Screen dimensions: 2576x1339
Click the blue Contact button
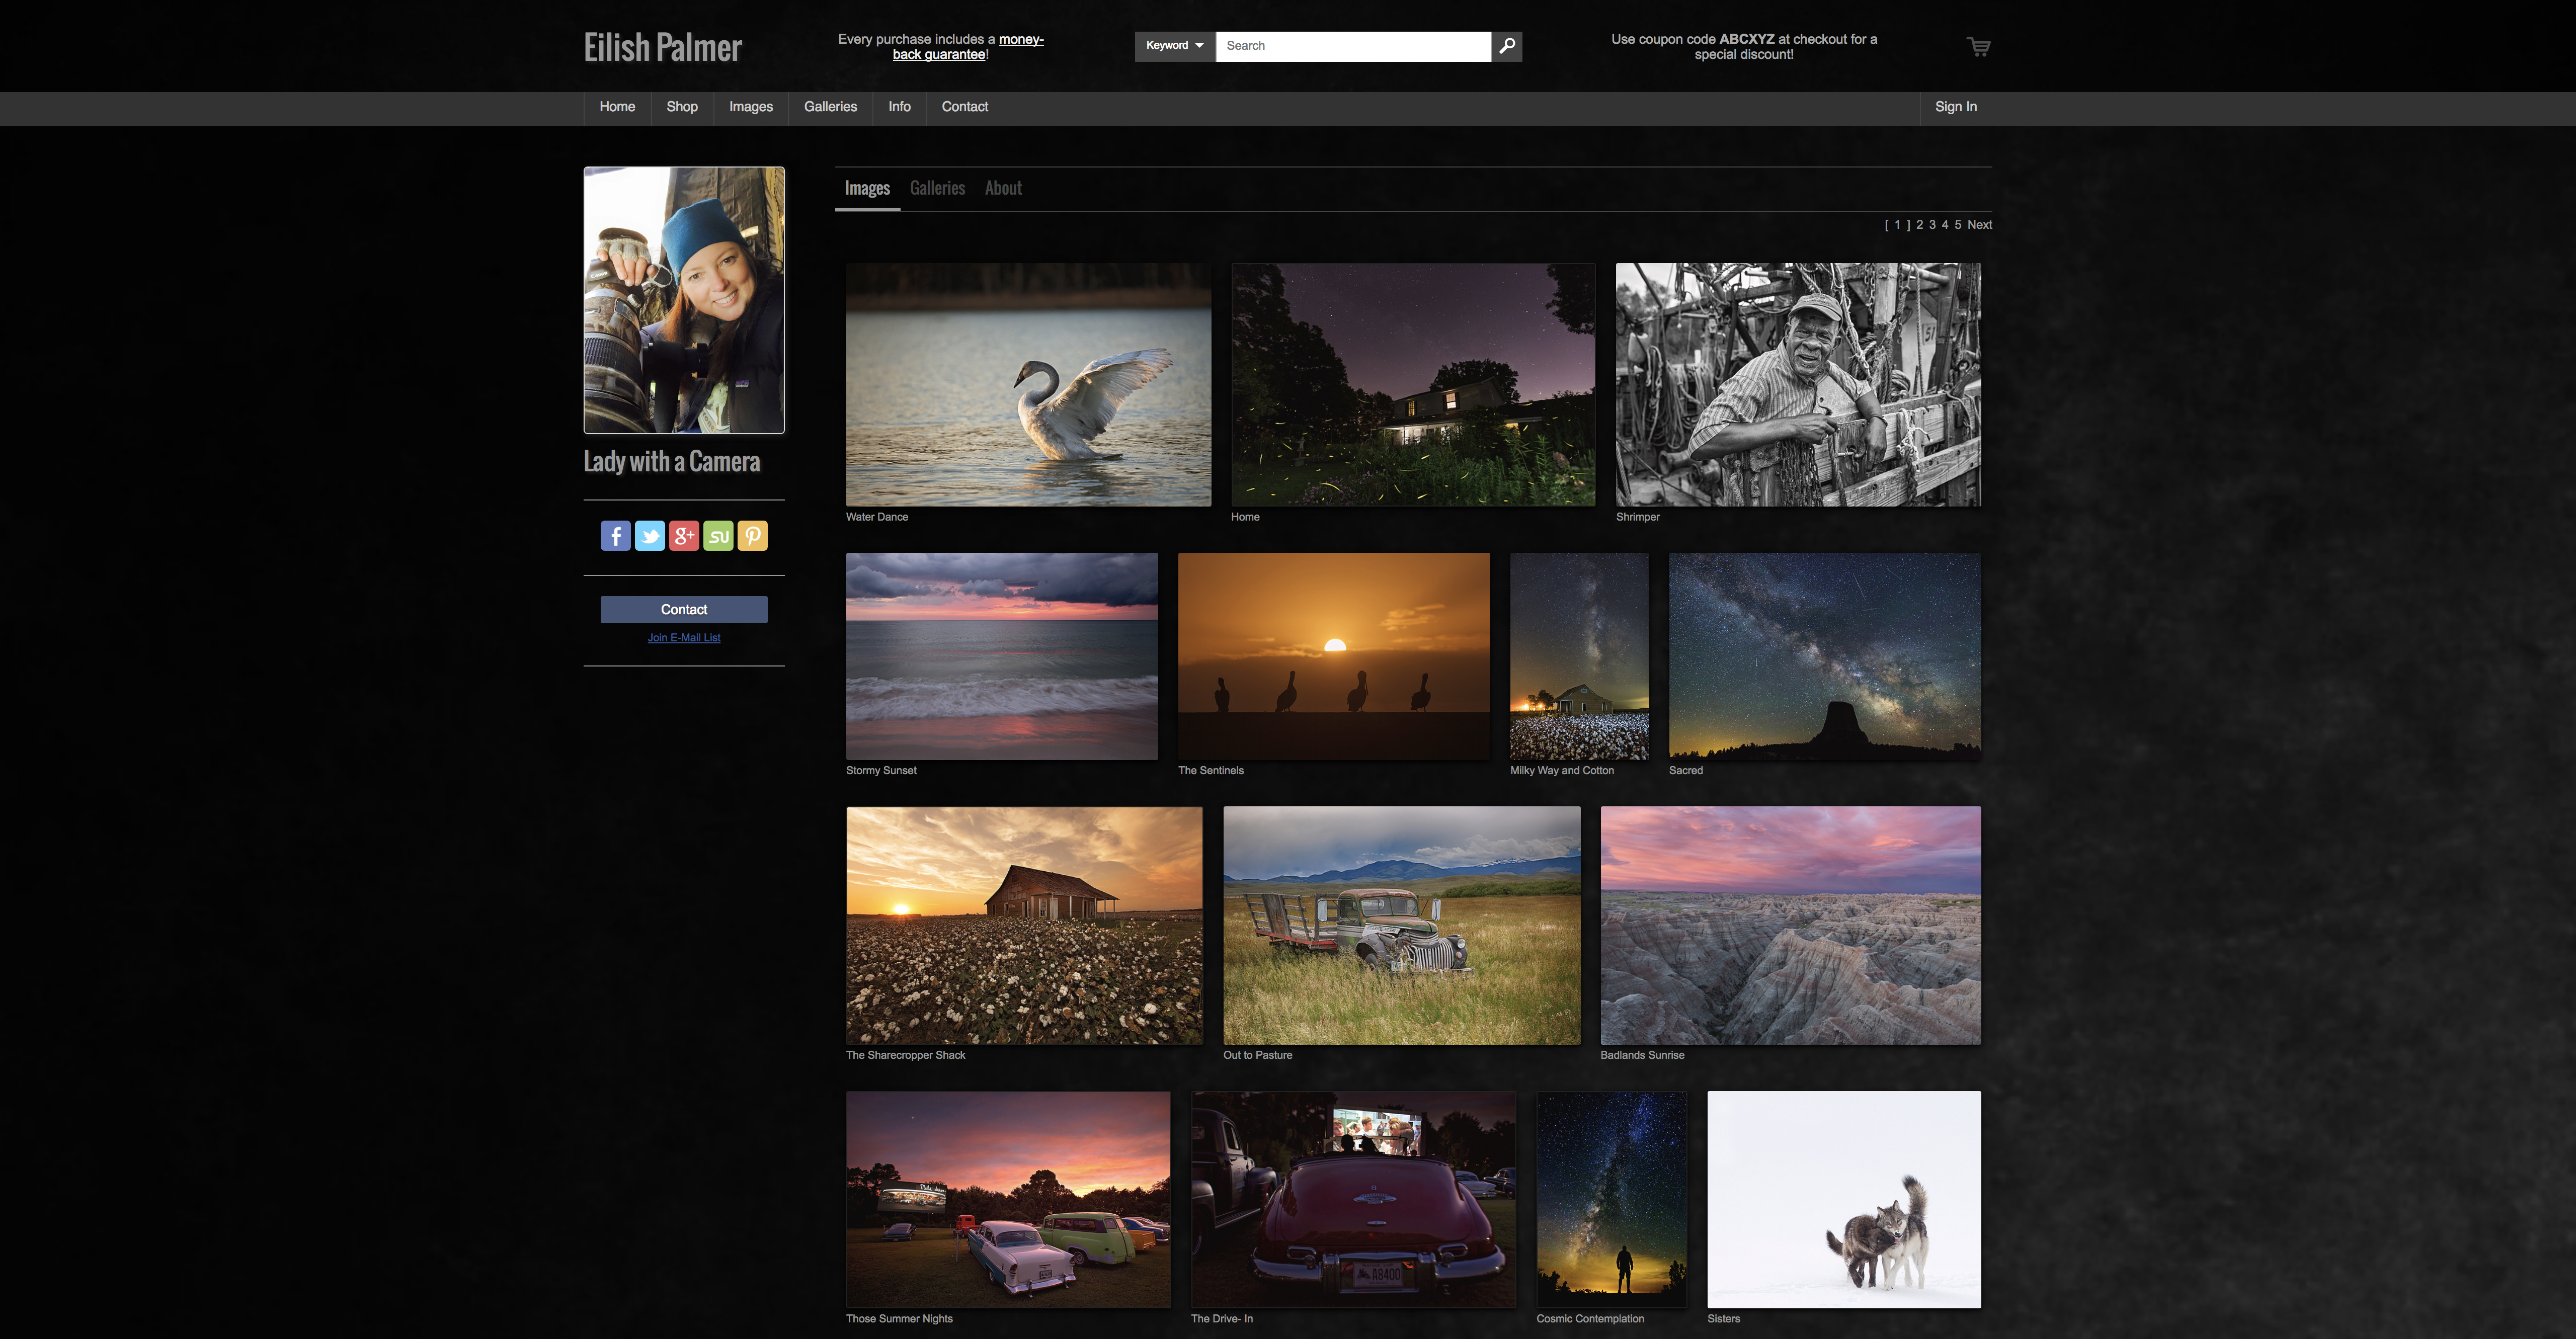pyautogui.click(x=684, y=609)
